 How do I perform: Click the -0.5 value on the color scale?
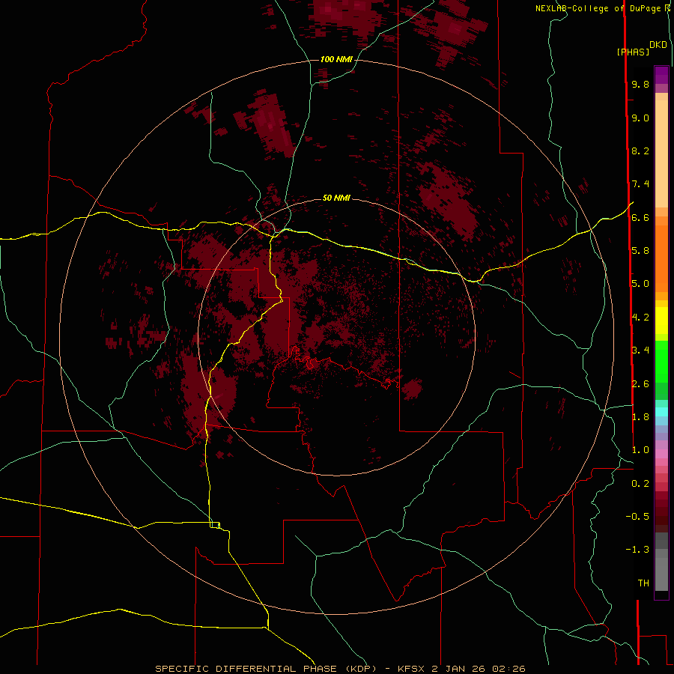click(637, 517)
